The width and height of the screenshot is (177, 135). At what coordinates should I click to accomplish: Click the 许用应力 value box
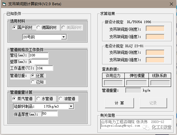pyautogui.click(x=113, y=83)
